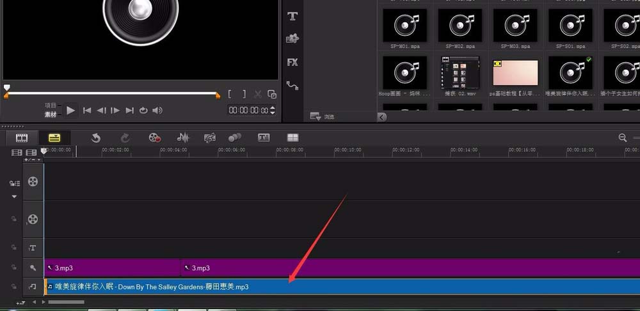
Task: Click the Voice track microphone icon
Action: (x=33, y=267)
